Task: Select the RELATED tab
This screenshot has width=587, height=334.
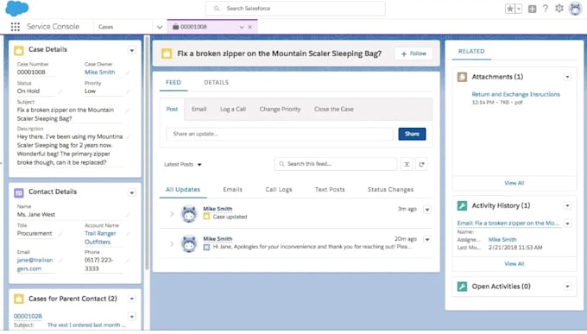Action: pos(471,51)
